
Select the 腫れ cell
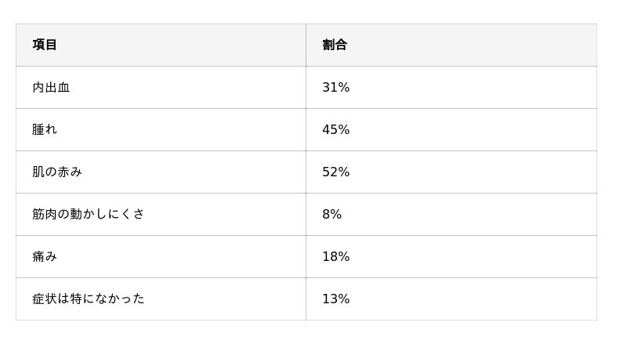[x=45, y=130]
